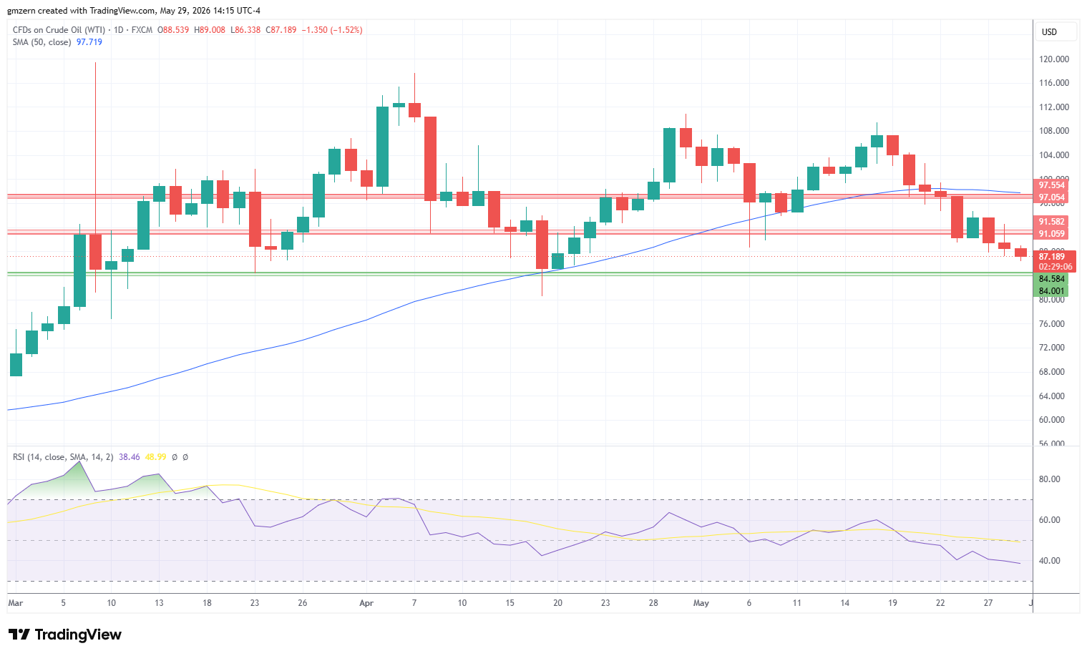Click the red 97.554 price label
The image size is (1087, 656).
[x=1051, y=185]
